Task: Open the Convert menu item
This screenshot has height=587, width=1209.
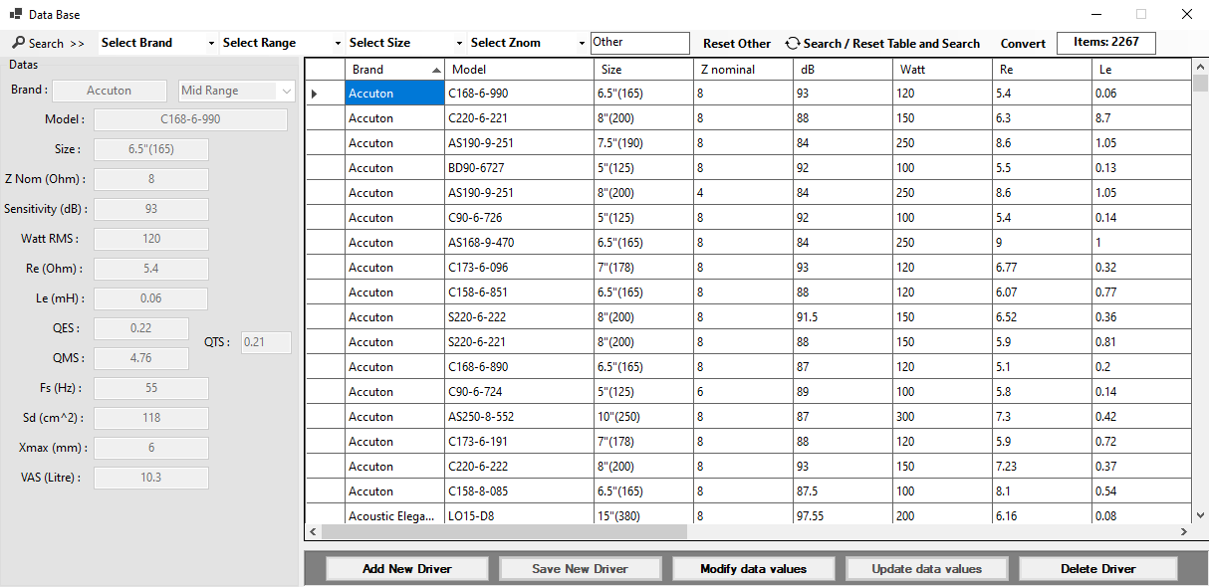Action: pos(1023,44)
